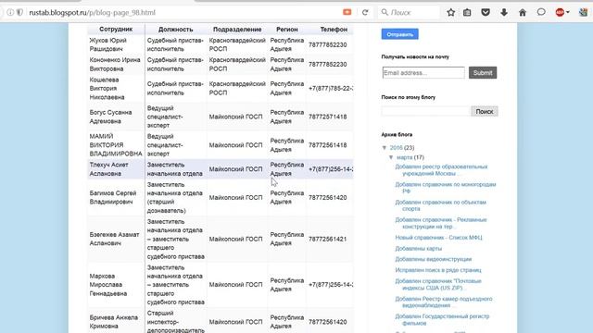Click the Регион column header

(x=286, y=29)
